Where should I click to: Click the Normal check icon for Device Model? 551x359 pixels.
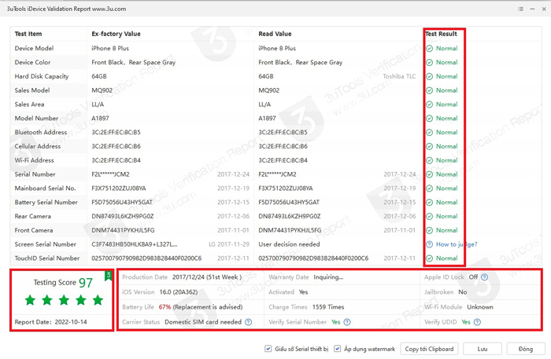point(430,49)
